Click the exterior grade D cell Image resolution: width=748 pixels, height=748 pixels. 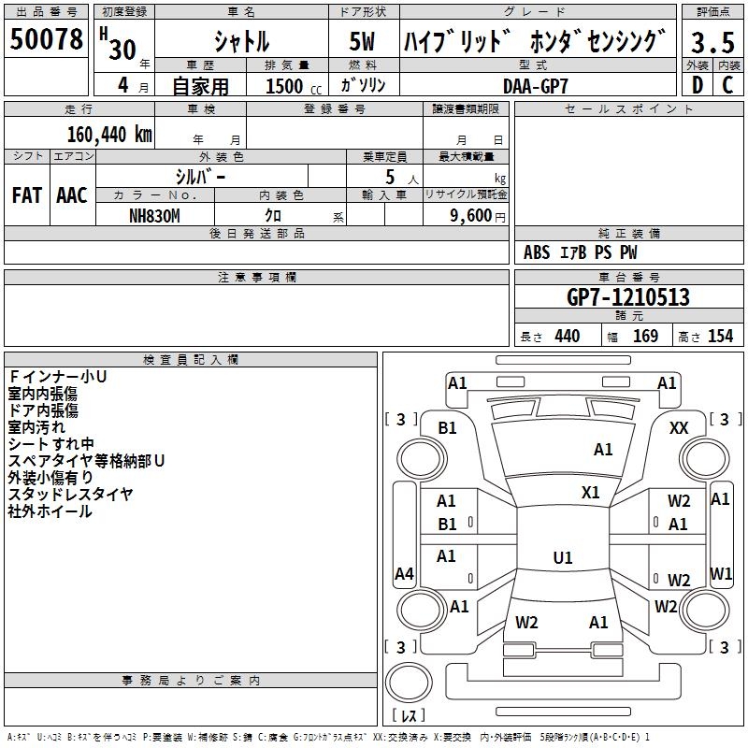point(698,84)
